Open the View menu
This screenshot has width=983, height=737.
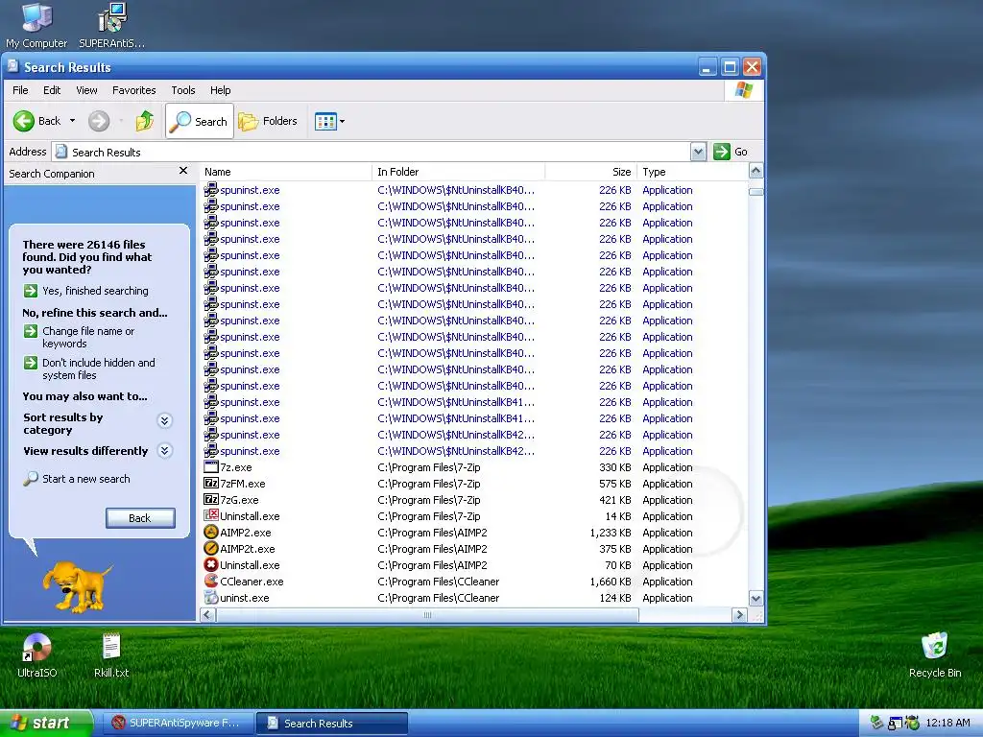point(86,90)
